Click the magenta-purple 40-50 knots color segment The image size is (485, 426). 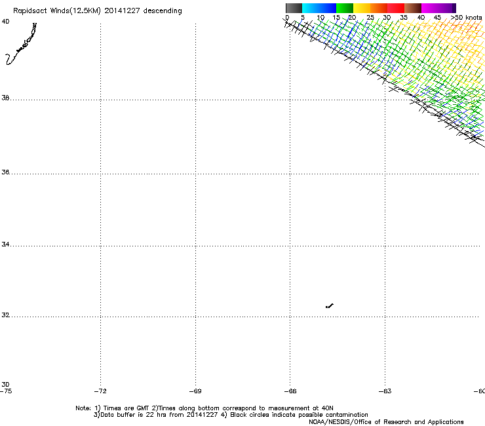(438, 8)
